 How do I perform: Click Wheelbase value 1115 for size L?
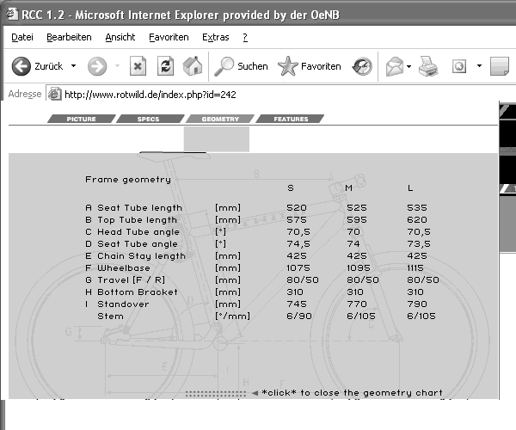pyautogui.click(x=415, y=268)
